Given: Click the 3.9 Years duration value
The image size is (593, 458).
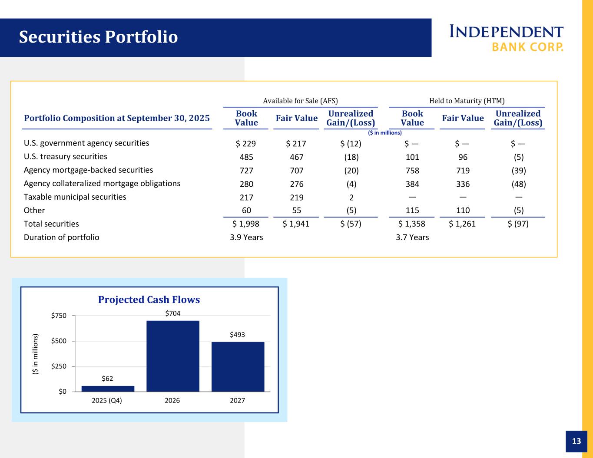Looking at the screenshot, I should tap(246, 237).
